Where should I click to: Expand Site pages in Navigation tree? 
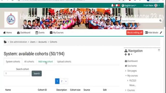[x=126, y=71]
